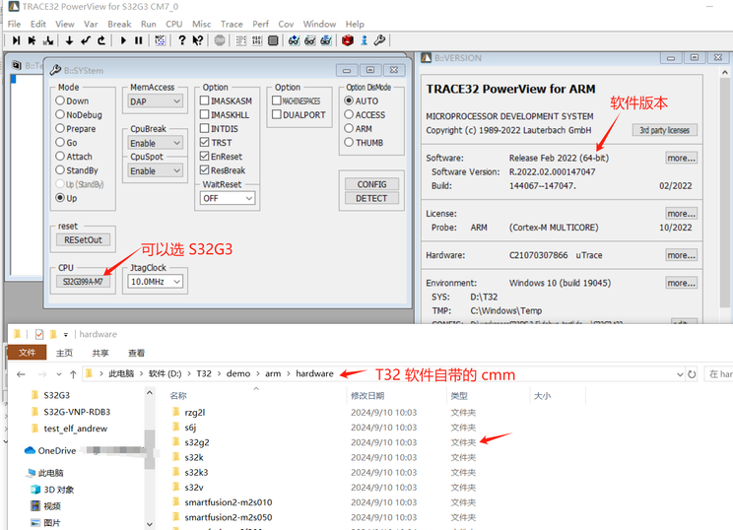Screen dimensions: 733x530
Task: Select the THUMB DisMode radio button
Action: (349, 142)
